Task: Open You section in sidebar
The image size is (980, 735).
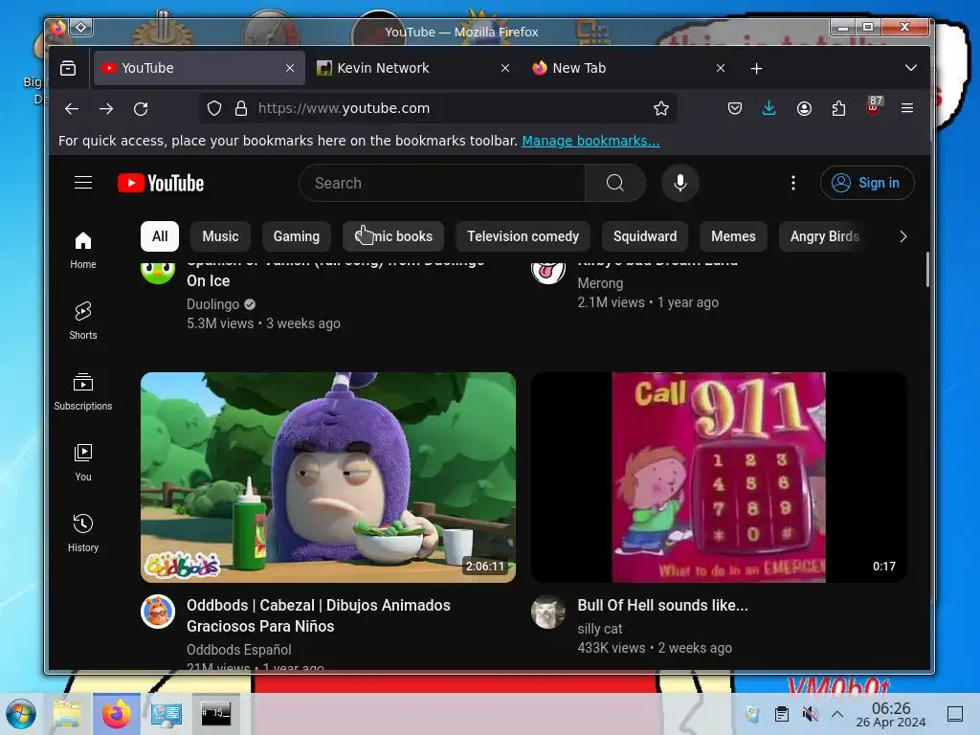Action: [83, 462]
